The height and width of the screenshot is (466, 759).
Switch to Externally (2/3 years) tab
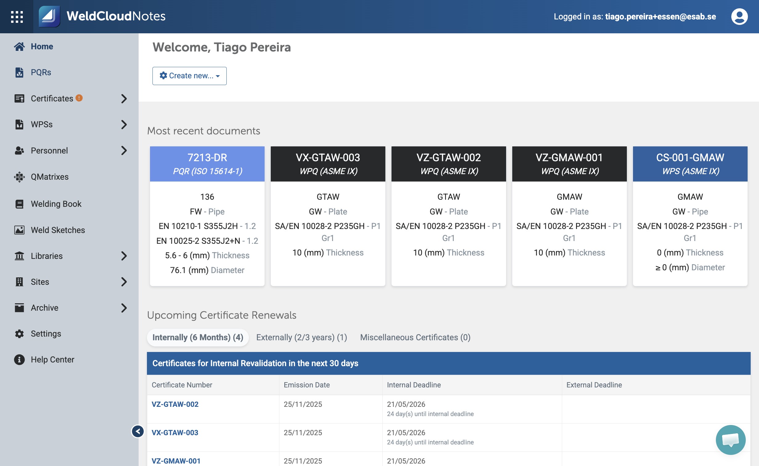point(302,337)
